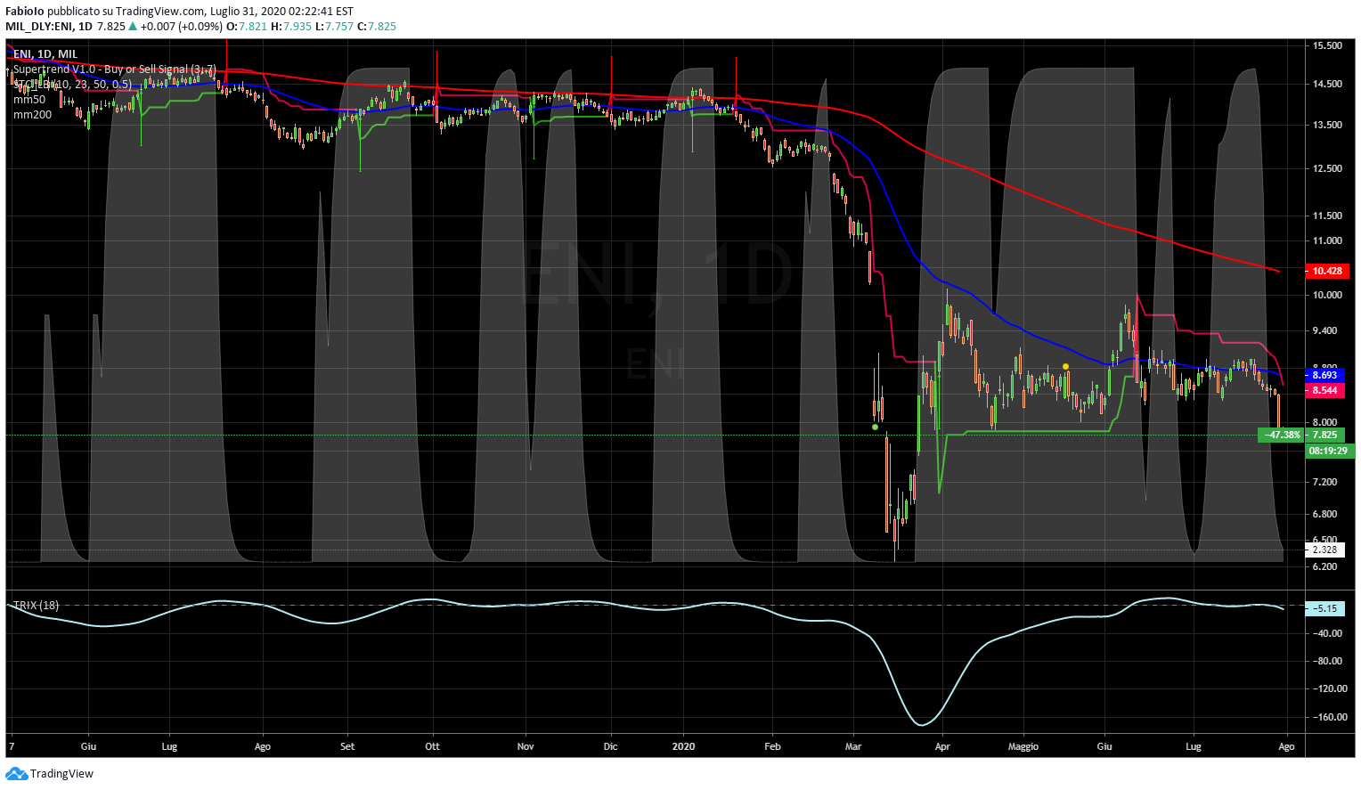Click the publish date 'Luglio 31, 2020 02:22:41 EST'
The height and width of the screenshot is (790, 1361).
(281, 12)
